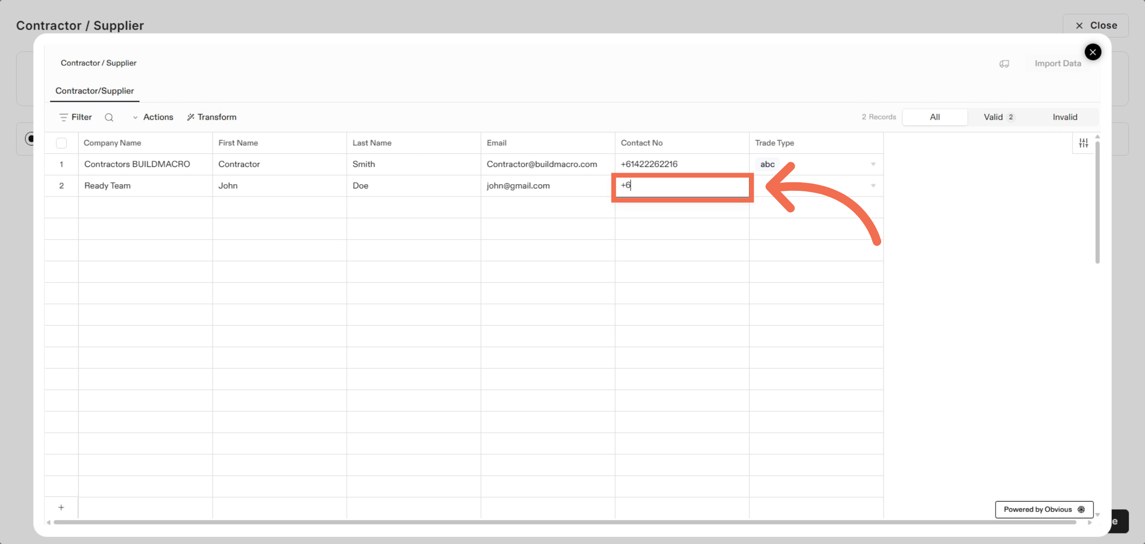Close the modal with black X icon

point(1093,52)
